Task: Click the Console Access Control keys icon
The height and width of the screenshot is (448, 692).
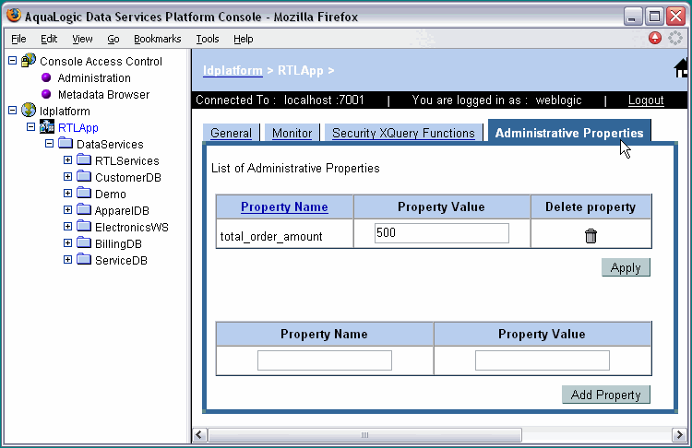Action: click(x=29, y=60)
